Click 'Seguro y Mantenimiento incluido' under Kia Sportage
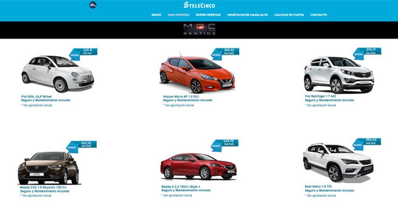398x223 pixels. click(330, 100)
